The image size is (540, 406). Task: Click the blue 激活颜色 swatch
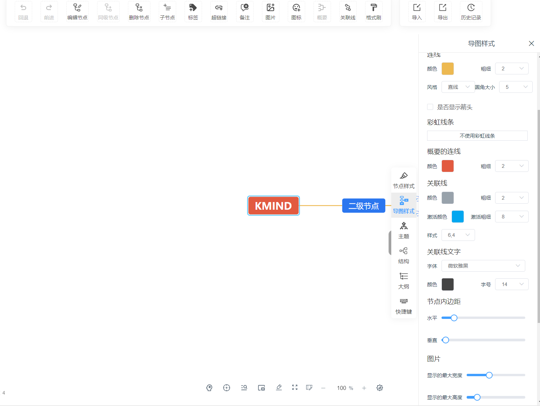coord(458,217)
